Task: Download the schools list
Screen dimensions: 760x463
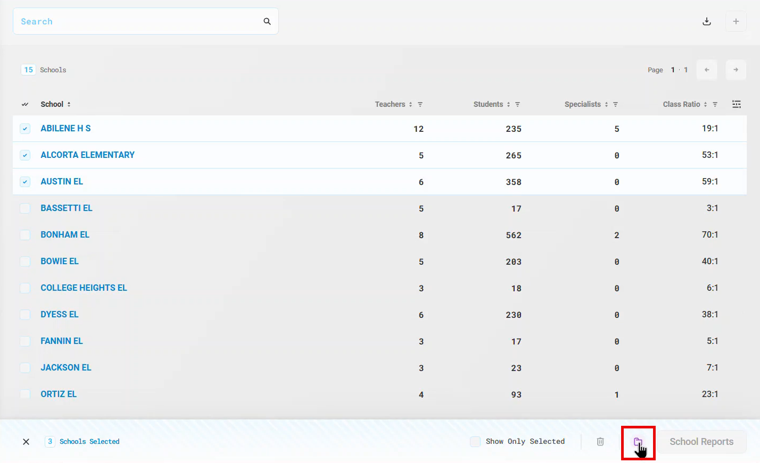Action: click(x=707, y=21)
